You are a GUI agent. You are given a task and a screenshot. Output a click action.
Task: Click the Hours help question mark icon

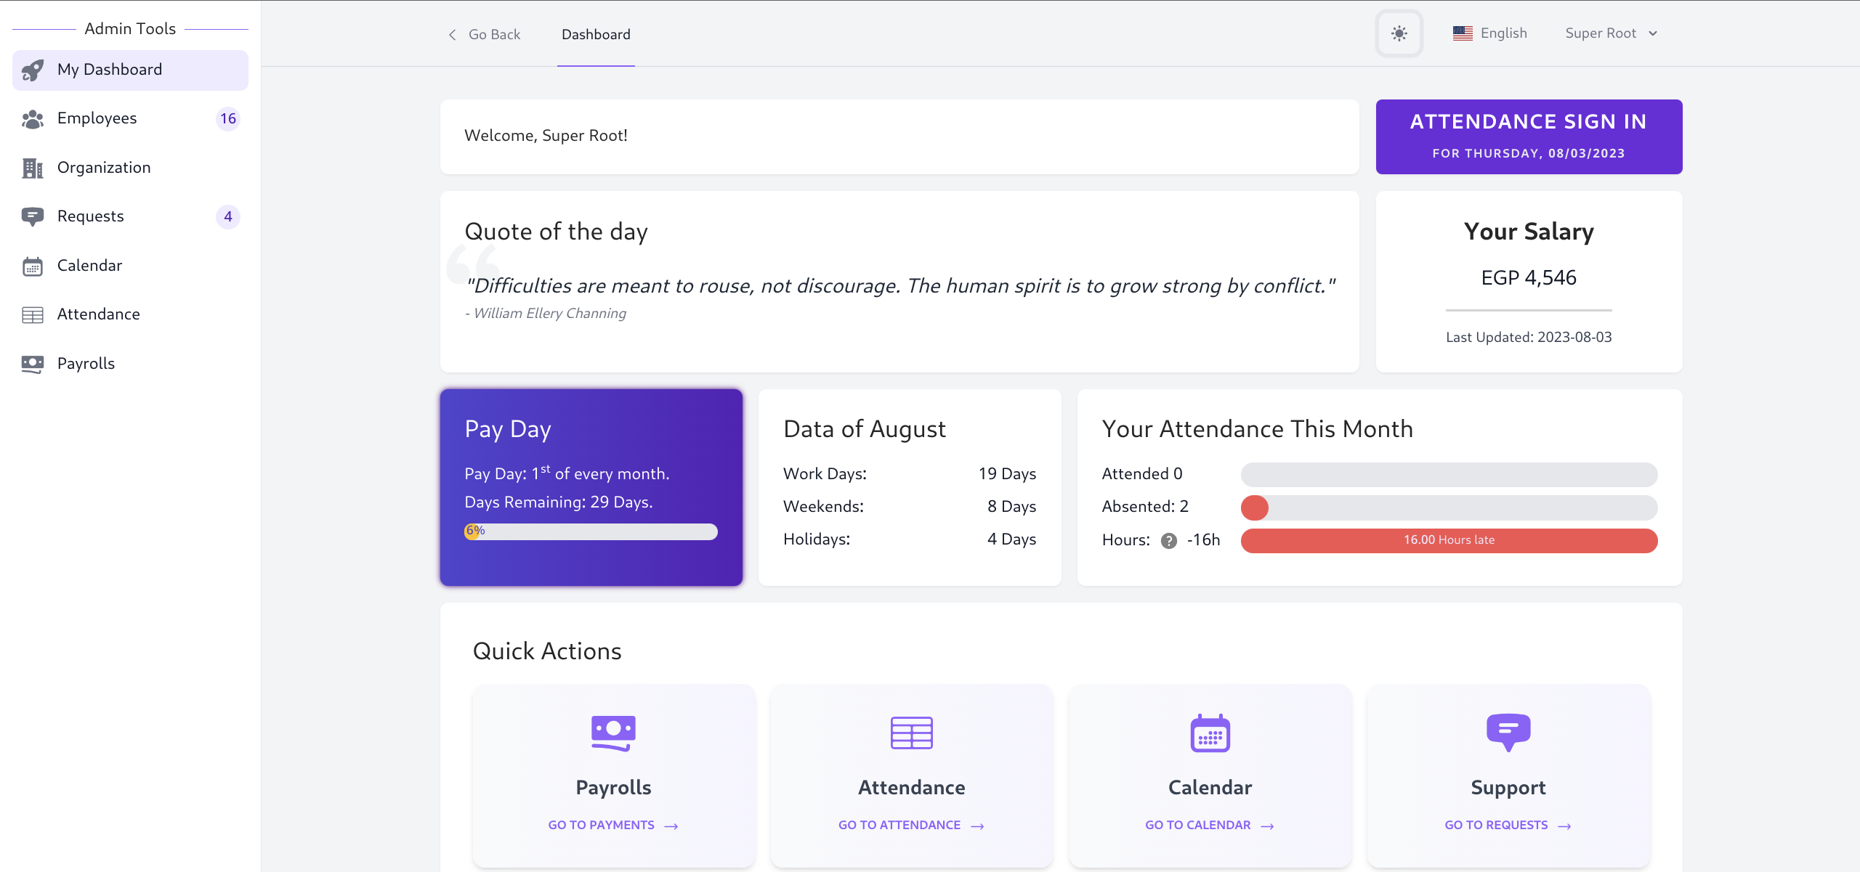1168,541
